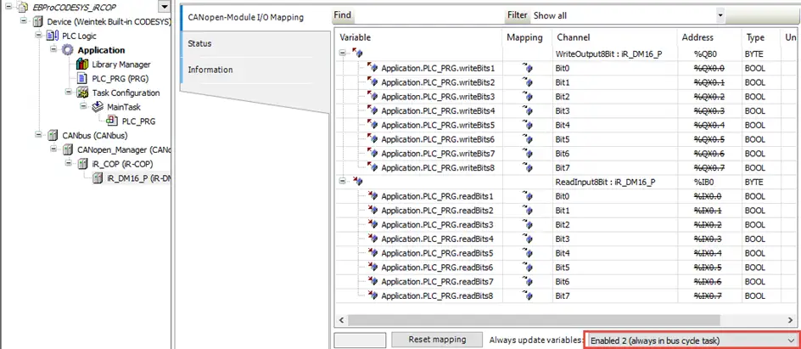The width and height of the screenshot is (801, 349).
Task: Click the output channel icon of WriteOutput8Bit group
Action: [357, 53]
